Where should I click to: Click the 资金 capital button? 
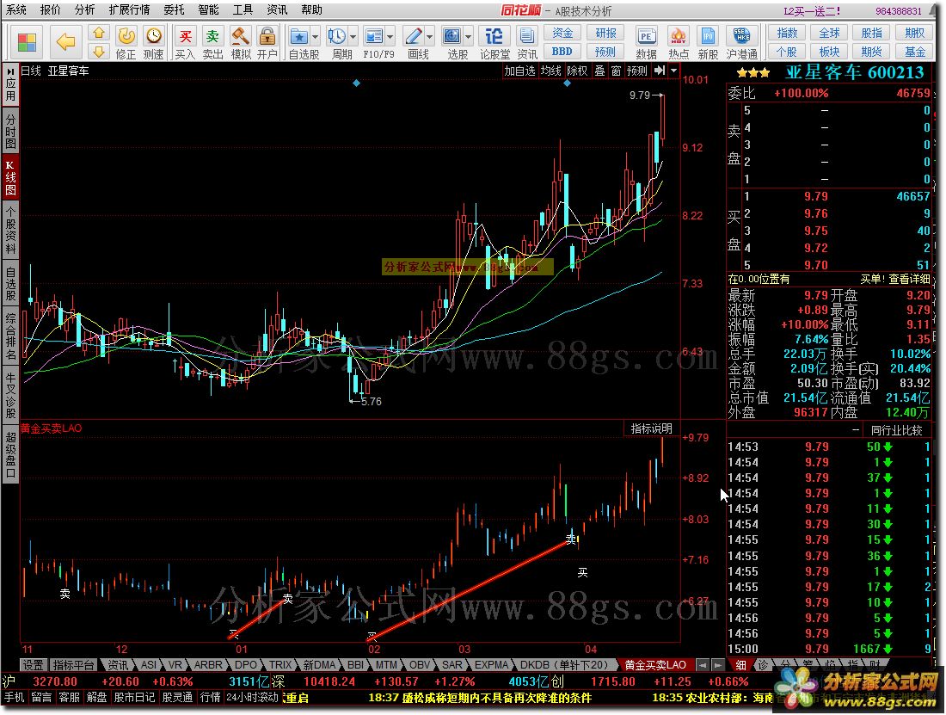click(563, 33)
